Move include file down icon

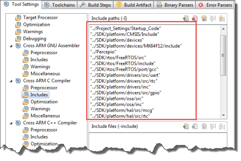[x=222, y=126]
